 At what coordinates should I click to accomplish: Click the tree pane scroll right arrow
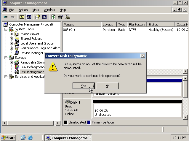58,123
